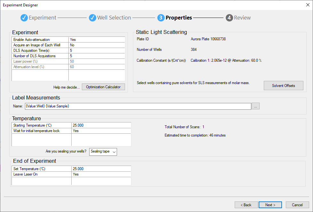Click the Solvent Offsets button

tap(283, 86)
